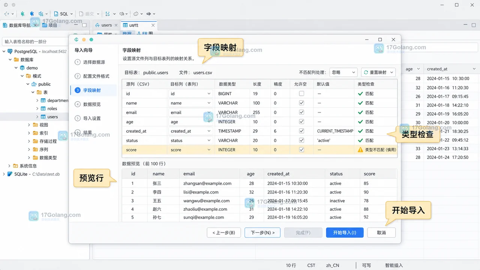This screenshot has width=480, height=270.
Task: Maximize the database navigator panel
Action: click(84, 25)
